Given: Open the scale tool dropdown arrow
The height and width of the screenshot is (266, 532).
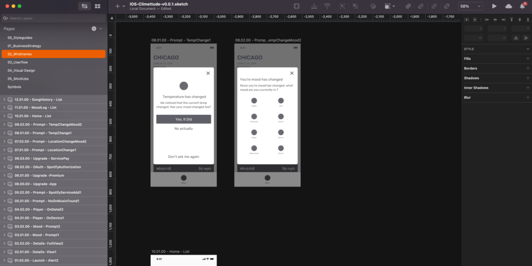Looking at the screenshot, I should [394, 6].
